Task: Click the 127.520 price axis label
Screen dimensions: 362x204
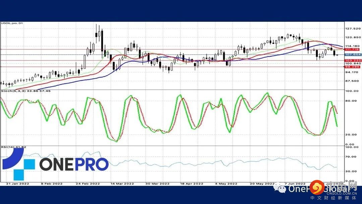Action: point(353,29)
